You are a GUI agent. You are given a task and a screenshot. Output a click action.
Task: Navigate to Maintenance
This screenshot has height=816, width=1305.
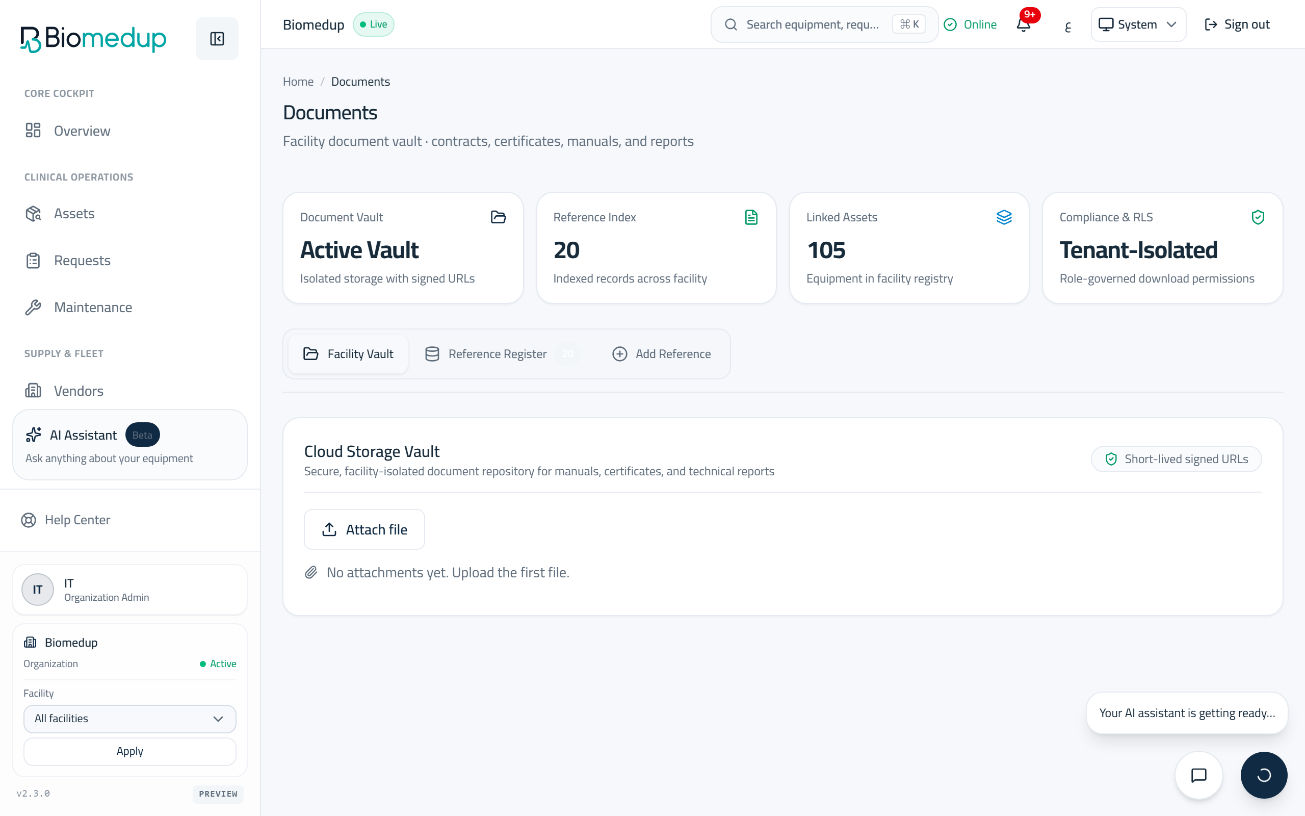coord(130,307)
